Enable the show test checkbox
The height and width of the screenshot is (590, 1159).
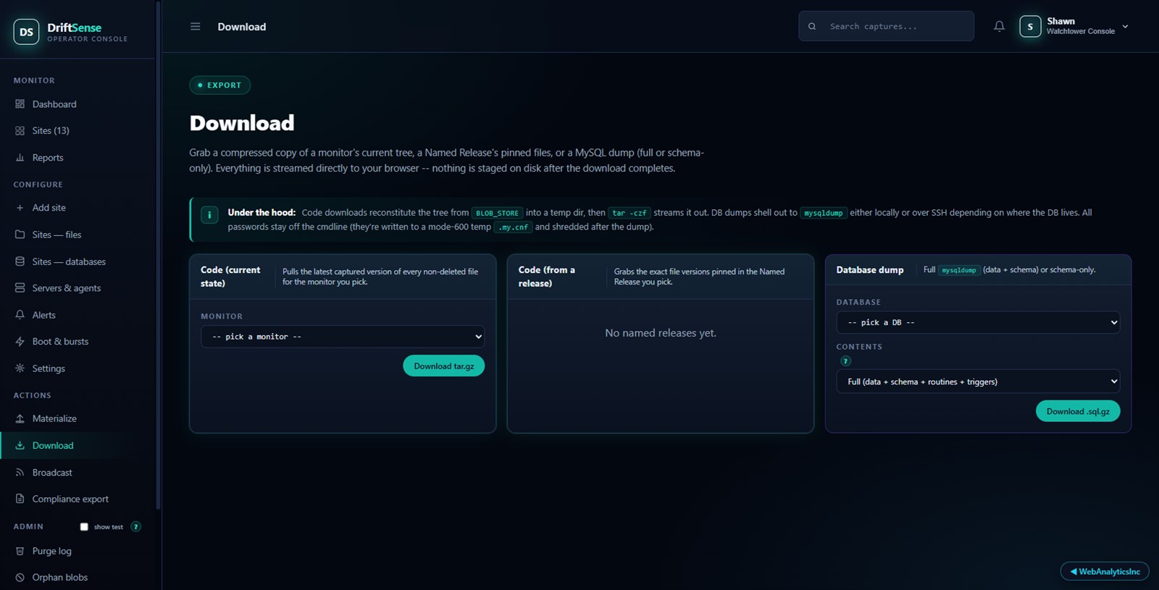[x=84, y=527]
